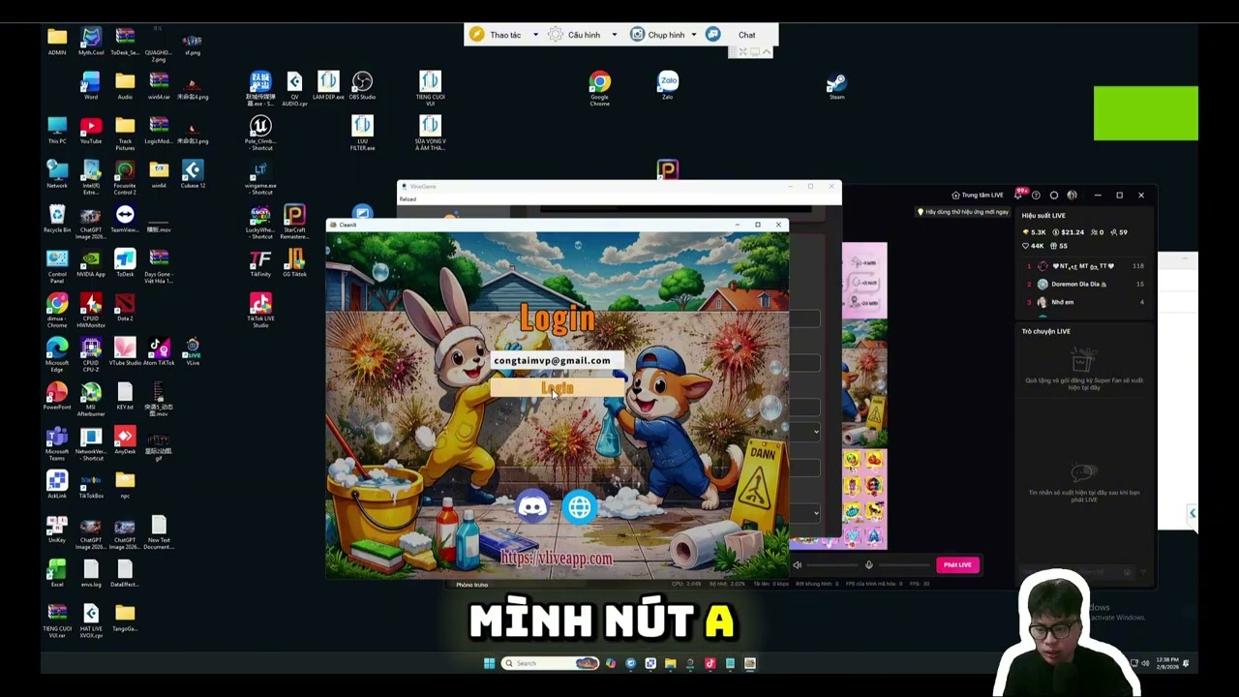Open the KEY.txt file on desktop
The width and height of the screenshot is (1239, 697).
tap(125, 395)
